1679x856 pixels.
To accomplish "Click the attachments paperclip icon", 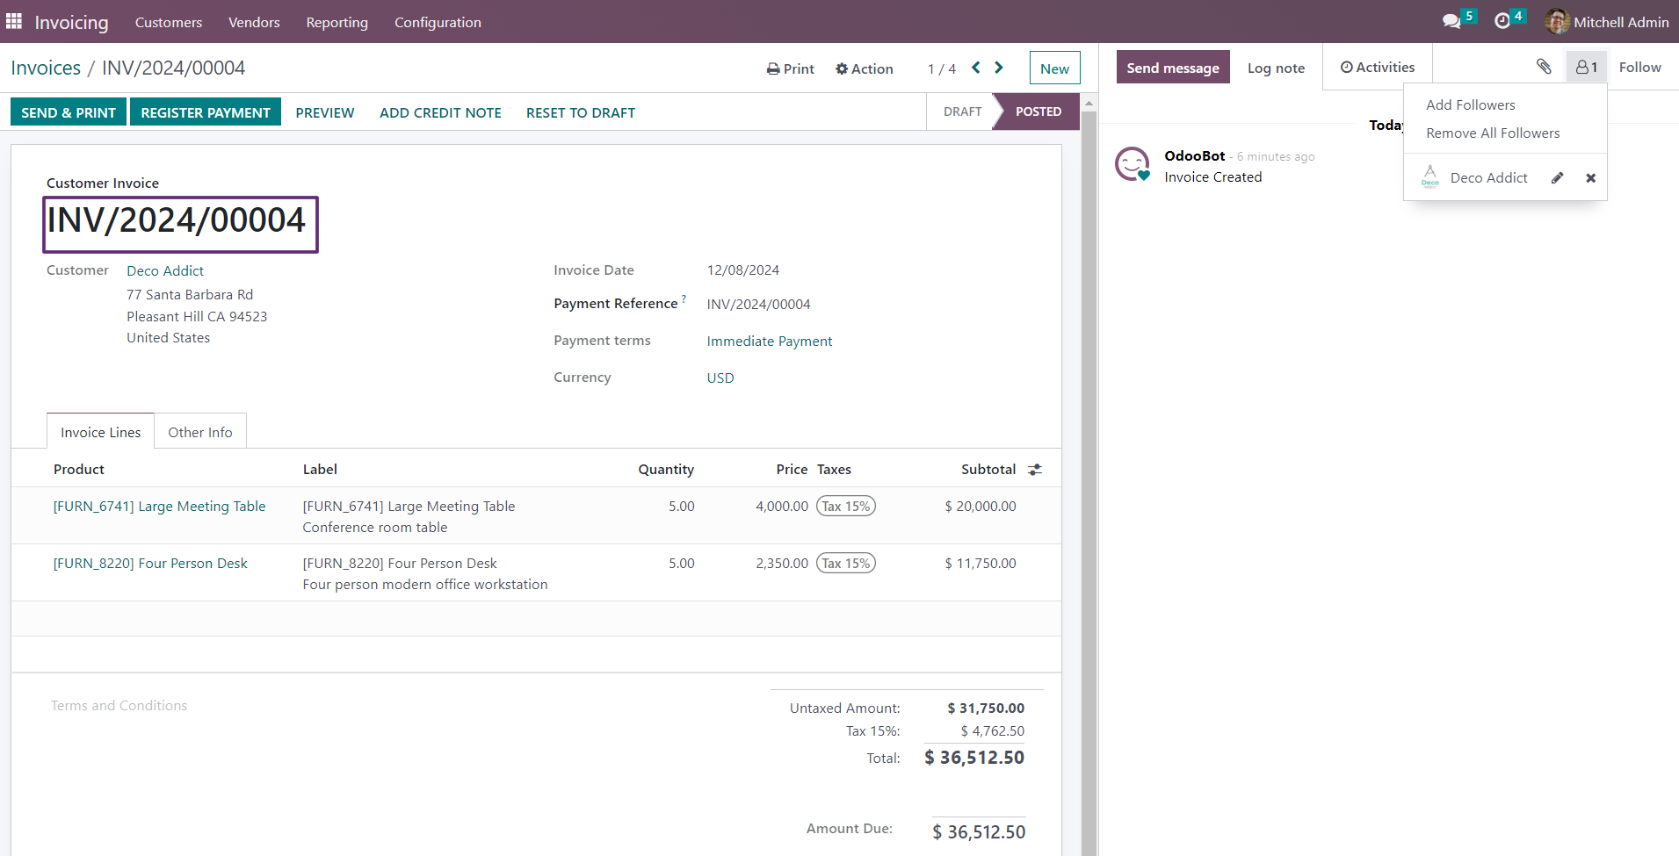I will (x=1544, y=66).
